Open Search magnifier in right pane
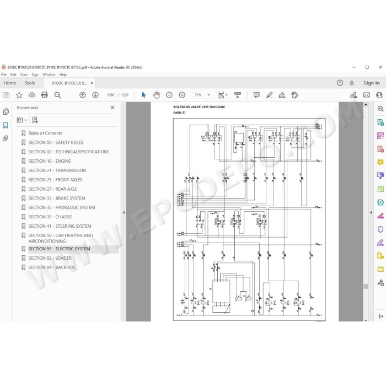Screen dimensions: 386x386 tap(380, 109)
